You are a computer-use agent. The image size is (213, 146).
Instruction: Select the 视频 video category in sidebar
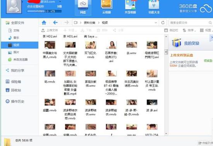[x=20, y=45]
